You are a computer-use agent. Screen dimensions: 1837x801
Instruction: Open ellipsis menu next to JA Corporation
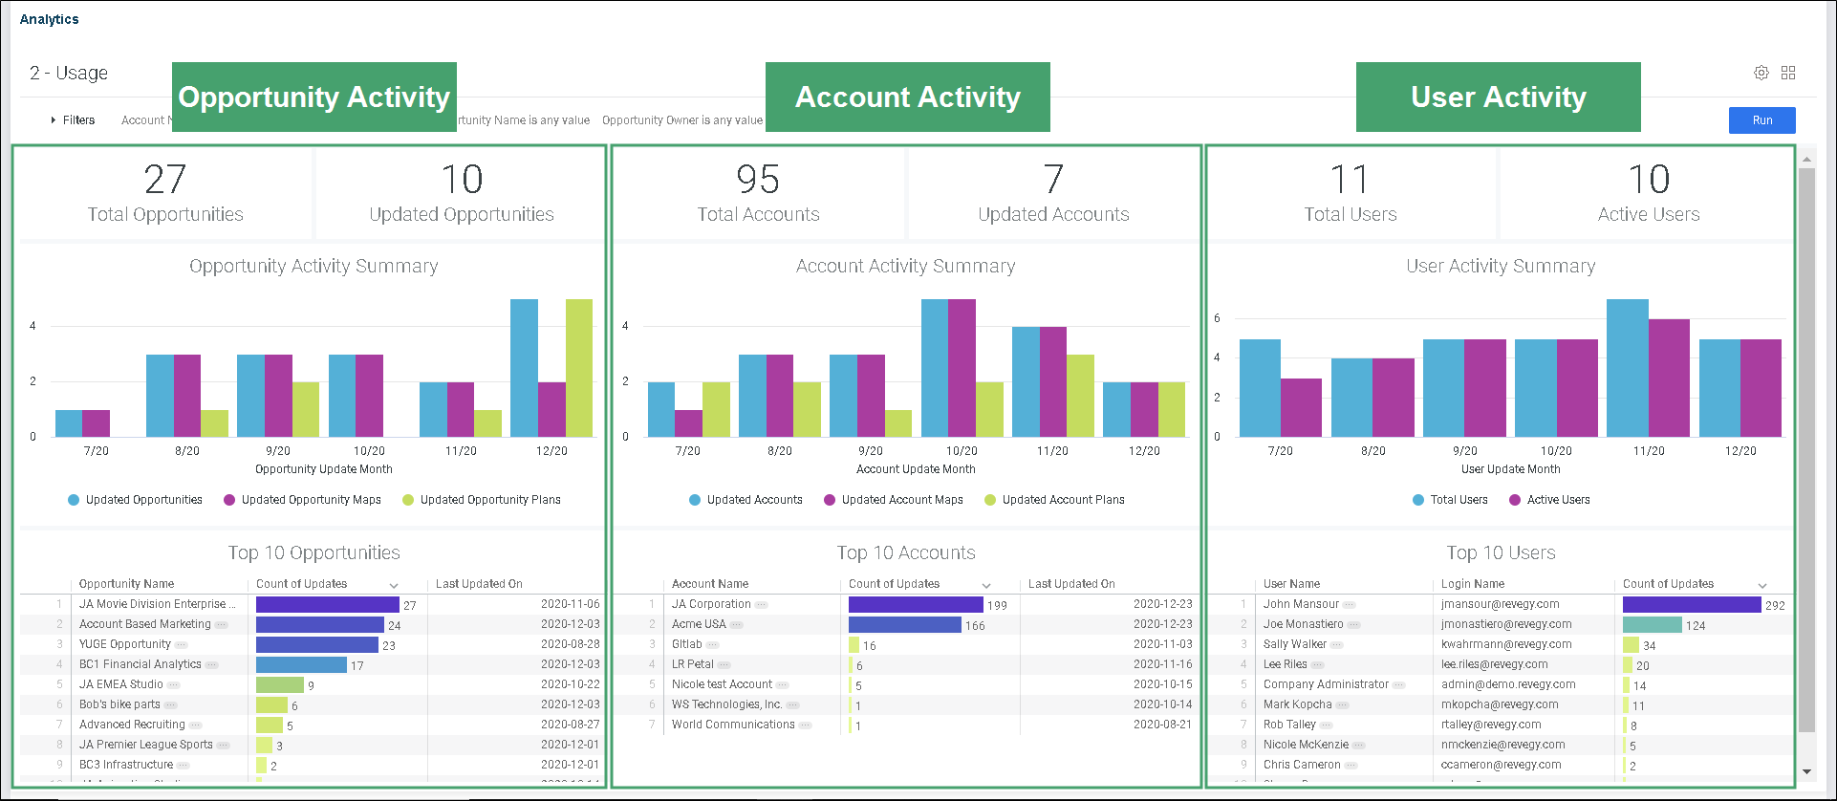click(762, 605)
